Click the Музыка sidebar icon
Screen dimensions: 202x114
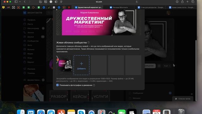[25, 49]
